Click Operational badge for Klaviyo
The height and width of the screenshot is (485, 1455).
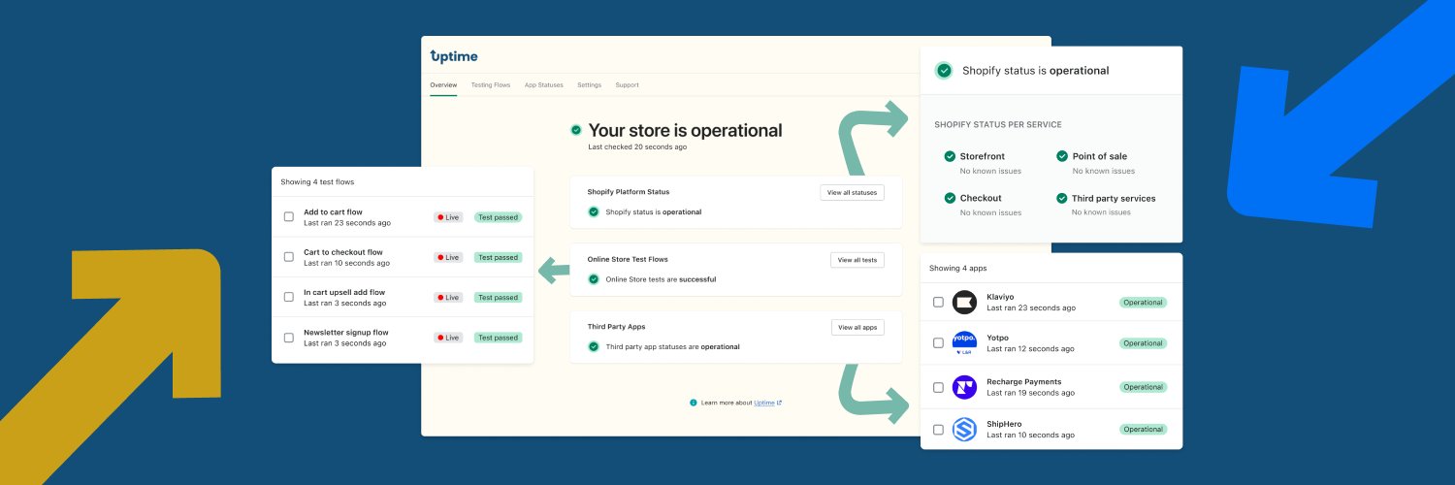point(1144,303)
